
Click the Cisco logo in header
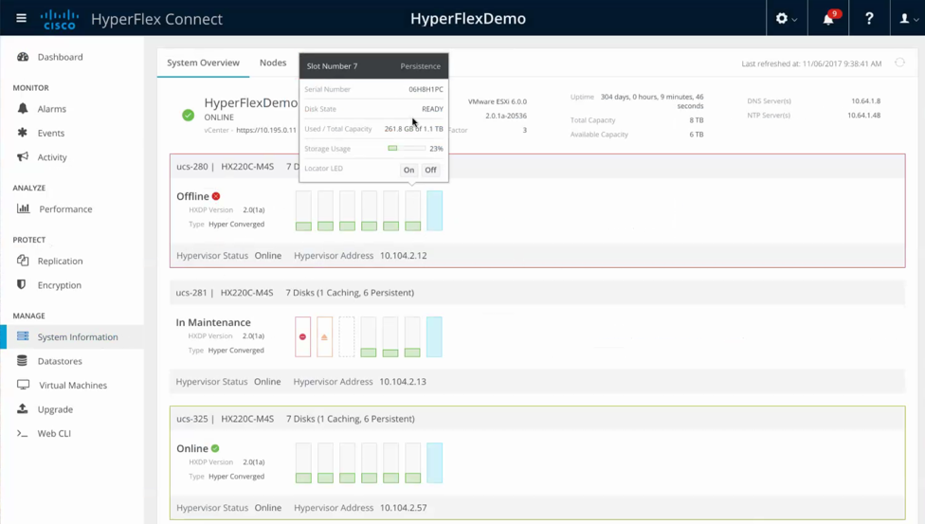click(x=60, y=19)
